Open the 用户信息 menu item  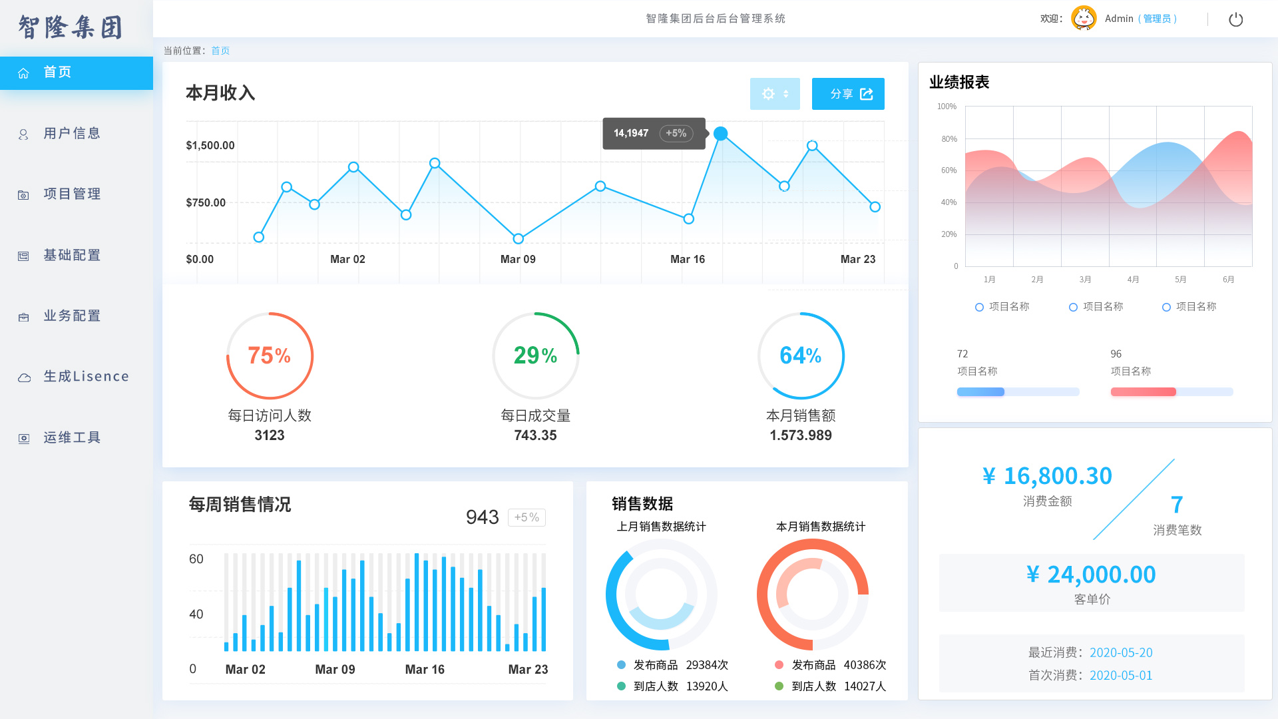coord(72,134)
